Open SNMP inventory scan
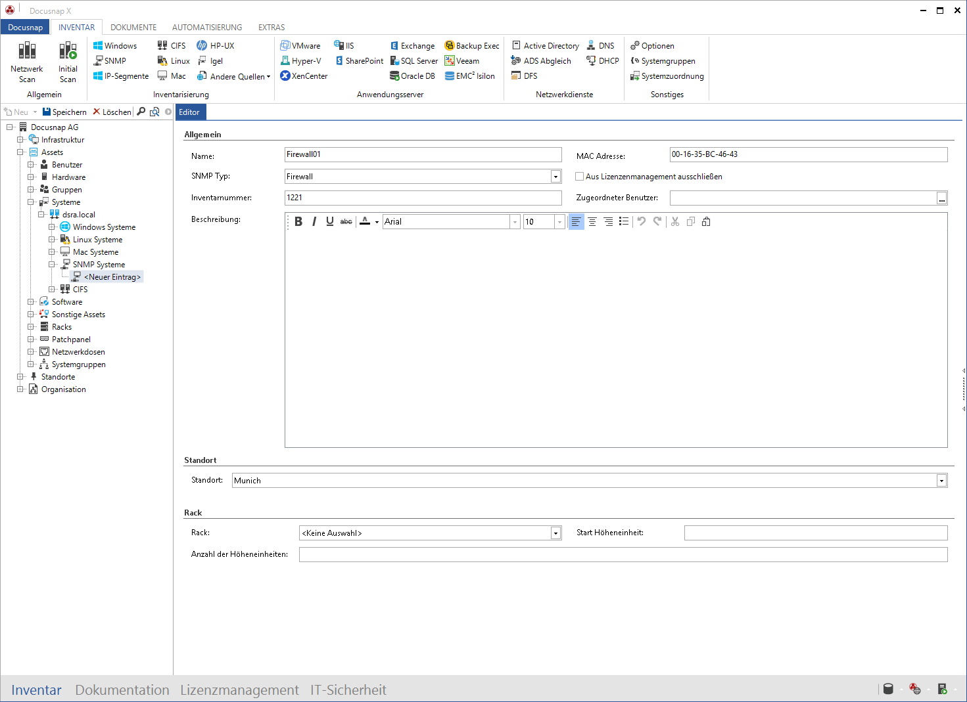Image resolution: width=967 pixels, height=702 pixels. 110,61
